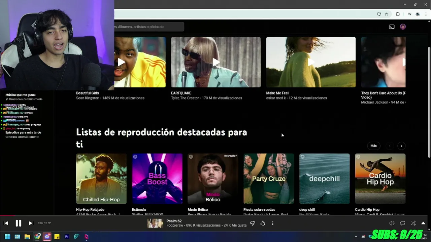The width and height of the screenshot is (431, 242).
Task: Pause the currently playing song
Action: (19, 223)
